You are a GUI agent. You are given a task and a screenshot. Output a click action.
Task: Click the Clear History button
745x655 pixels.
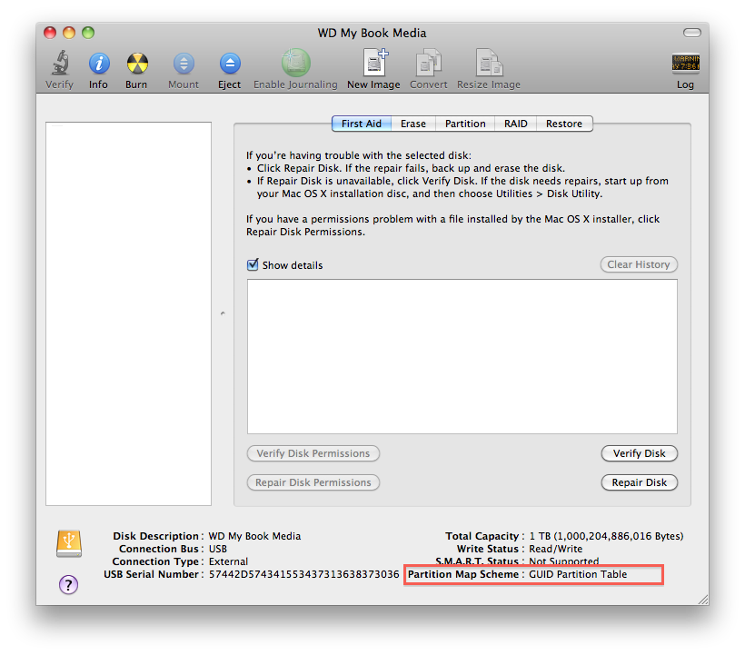click(639, 264)
